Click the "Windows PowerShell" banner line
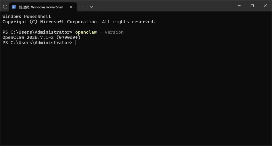 pos(26,16)
